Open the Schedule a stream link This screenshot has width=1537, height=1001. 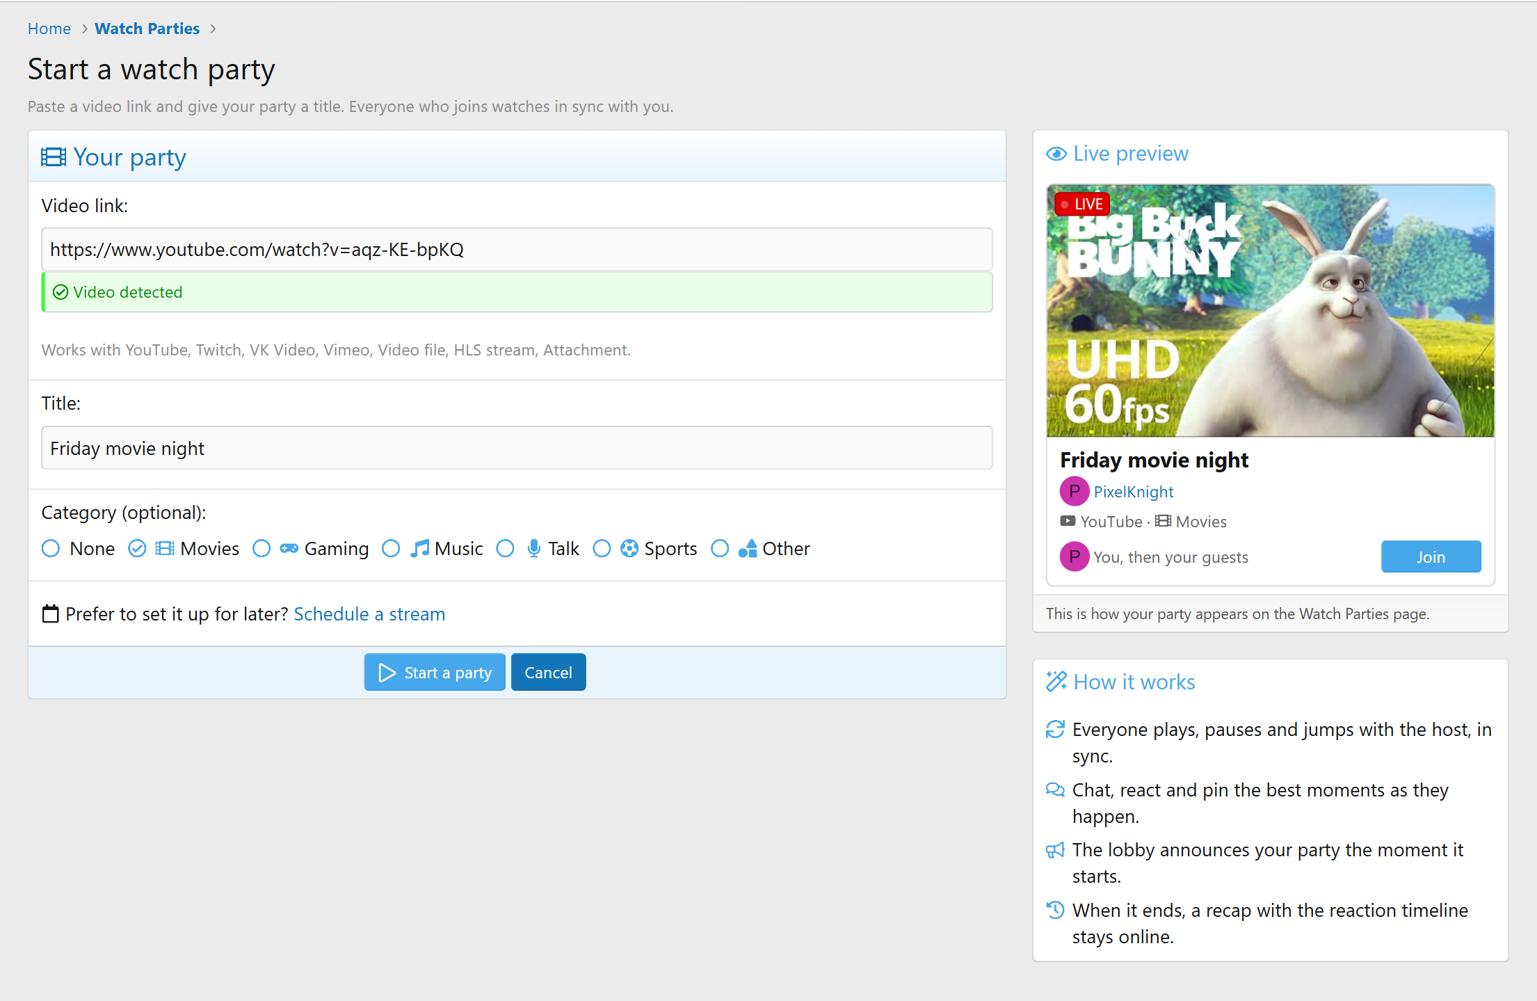pos(369,614)
